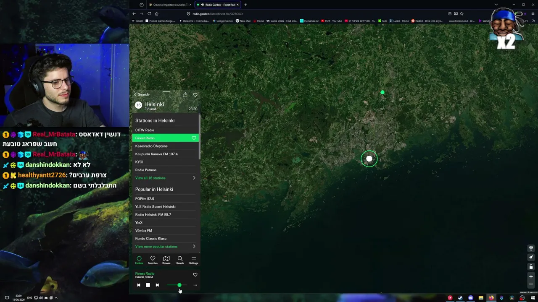
Task: Zoom in on the map
Action: [x=531, y=277]
